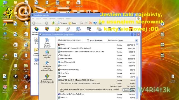Screen dimensions: 179x100
Task: Select Realtek High Definition Audio Driver entry
Action: pyautogui.click(x=97, y=94)
